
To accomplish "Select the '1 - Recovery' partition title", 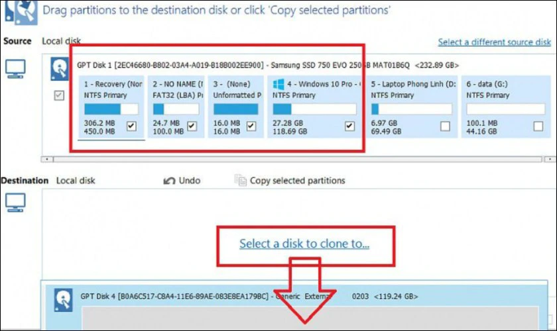I will click(113, 84).
